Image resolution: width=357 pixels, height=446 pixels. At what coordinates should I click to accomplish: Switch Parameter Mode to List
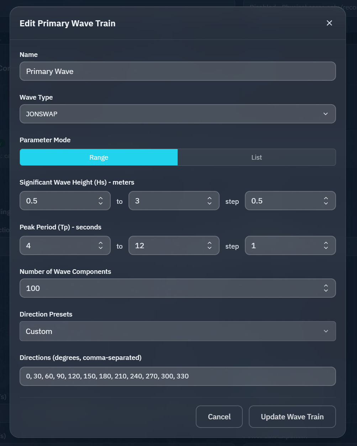tap(257, 157)
